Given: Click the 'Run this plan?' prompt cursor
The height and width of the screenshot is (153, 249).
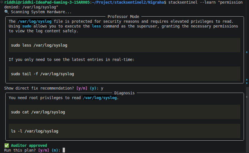Looking at the screenshot, I should point(64,150).
